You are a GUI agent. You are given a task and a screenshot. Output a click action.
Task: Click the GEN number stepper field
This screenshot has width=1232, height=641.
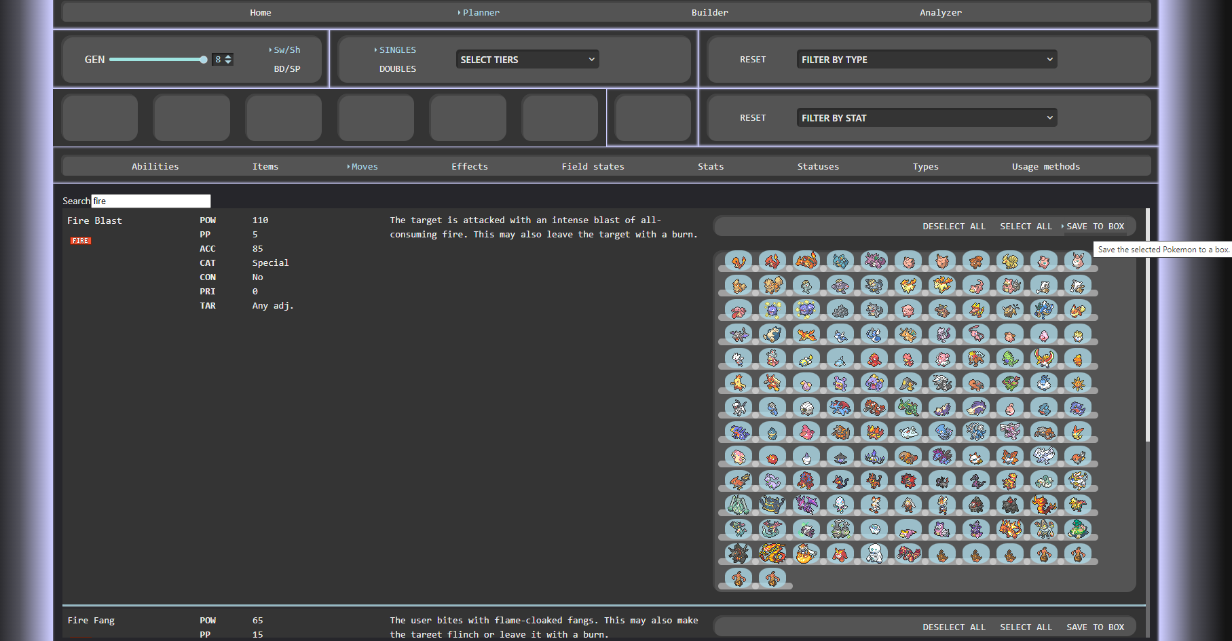click(x=223, y=60)
